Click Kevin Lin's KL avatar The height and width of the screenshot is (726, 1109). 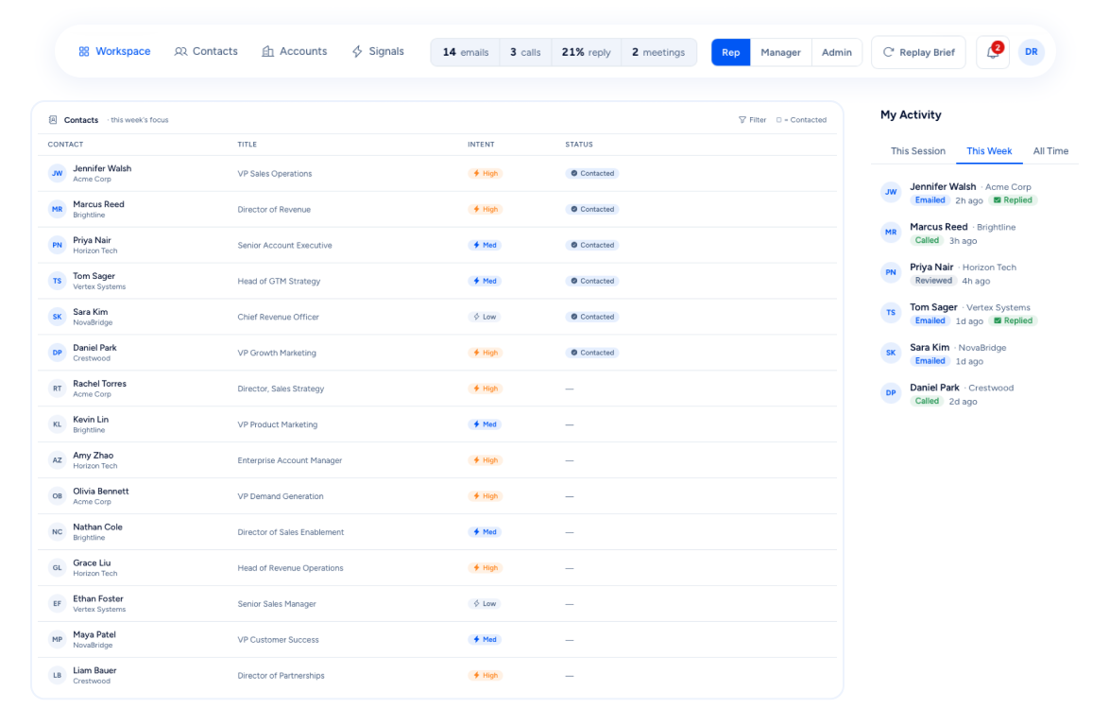[58, 424]
